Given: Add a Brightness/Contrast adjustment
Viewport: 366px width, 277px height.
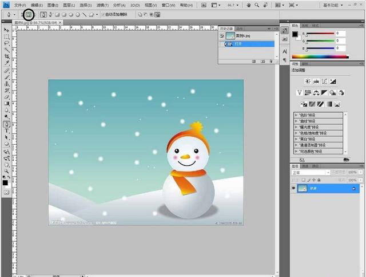Looking at the screenshot, I should click(x=308, y=82).
